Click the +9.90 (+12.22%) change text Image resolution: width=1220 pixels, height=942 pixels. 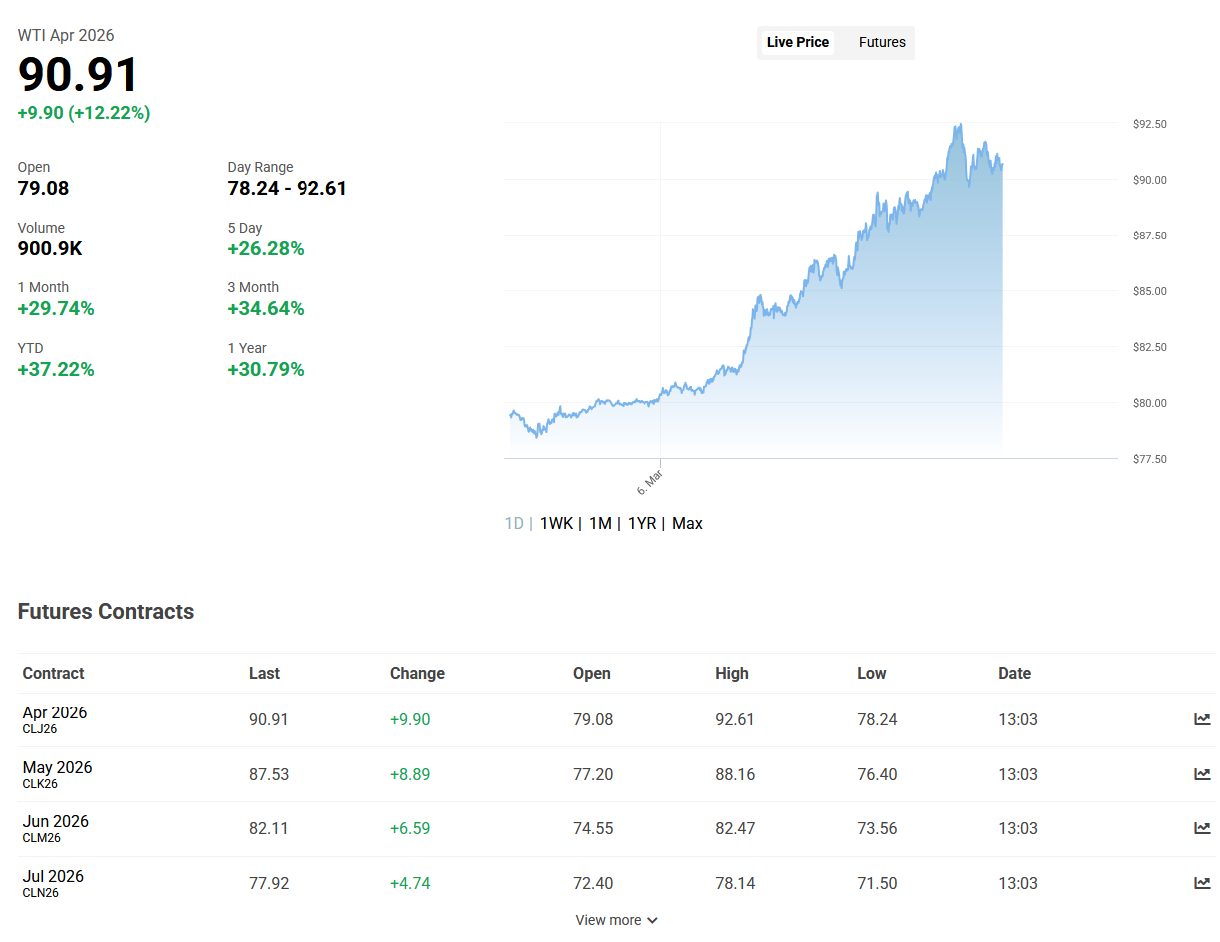click(84, 113)
